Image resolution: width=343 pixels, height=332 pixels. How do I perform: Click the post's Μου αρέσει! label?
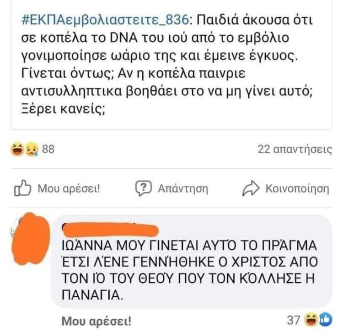(69, 188)
